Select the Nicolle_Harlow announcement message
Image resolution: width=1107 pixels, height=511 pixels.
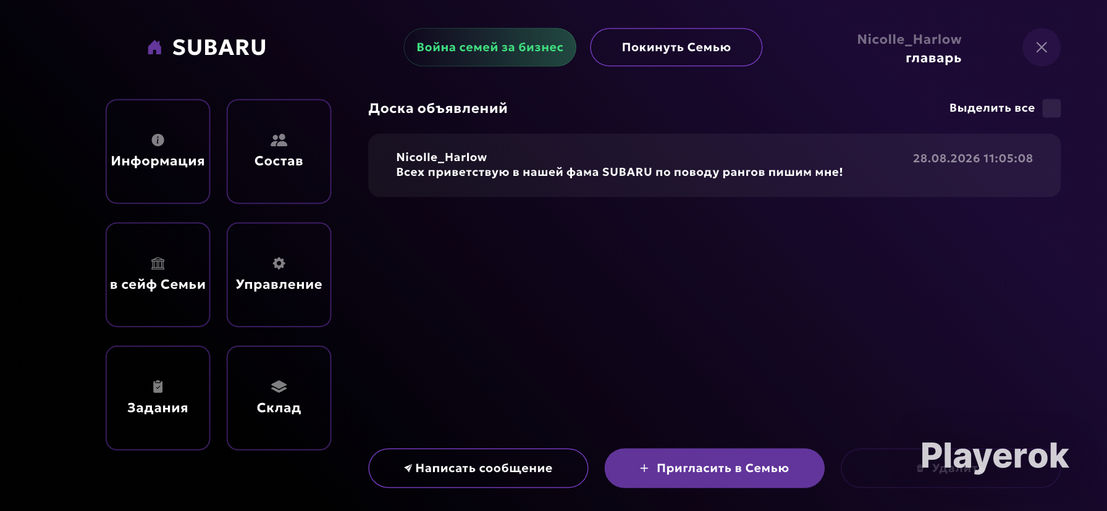tap(714, 165)
